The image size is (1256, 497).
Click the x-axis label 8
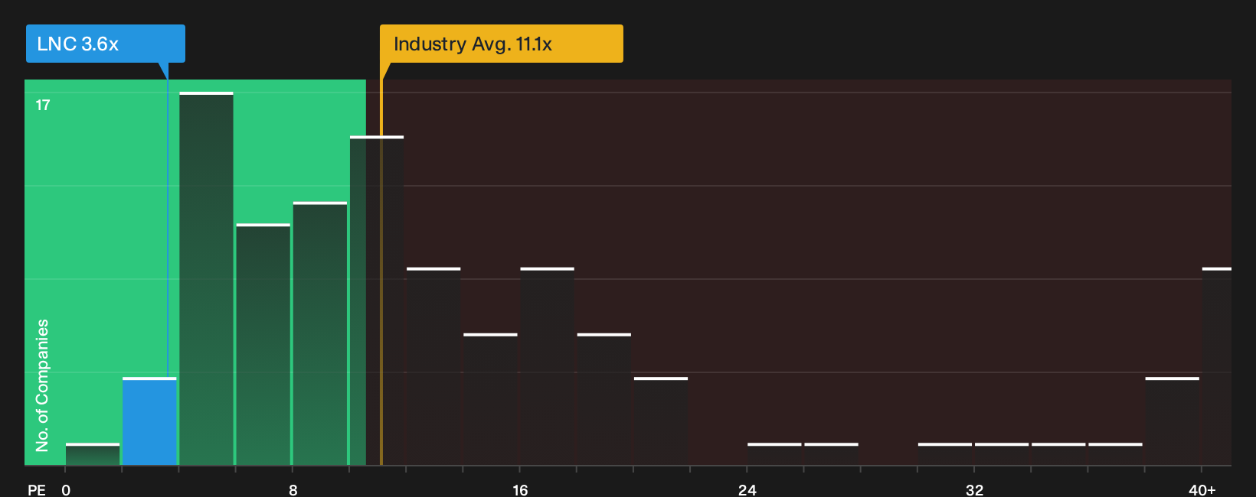click(293, 489)
